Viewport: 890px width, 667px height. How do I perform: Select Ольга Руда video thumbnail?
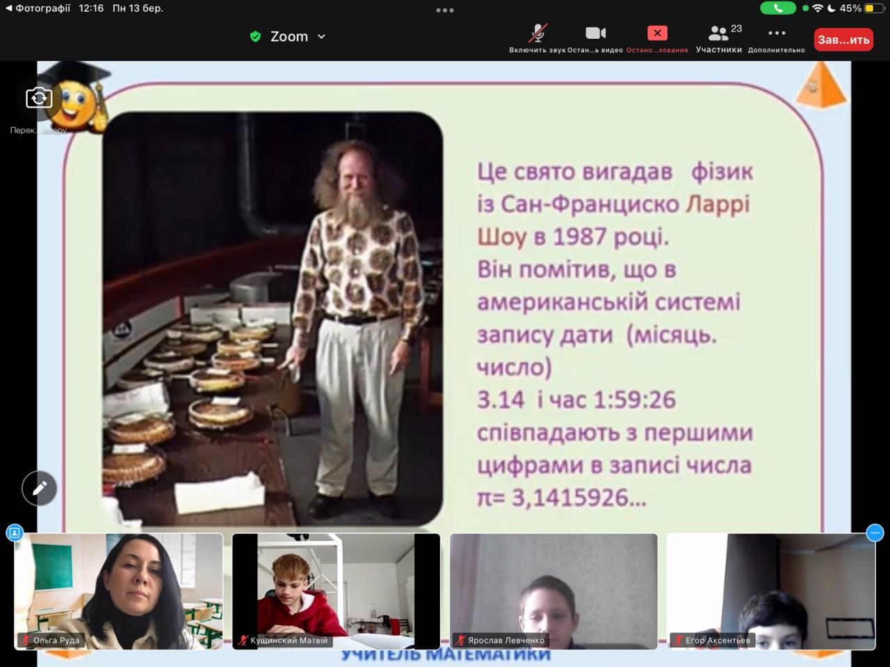point(119,591)
